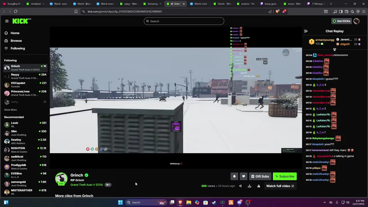Open chat user kenanwicked
This screenshot has height=207, width=368.
[x=321, y=150]
